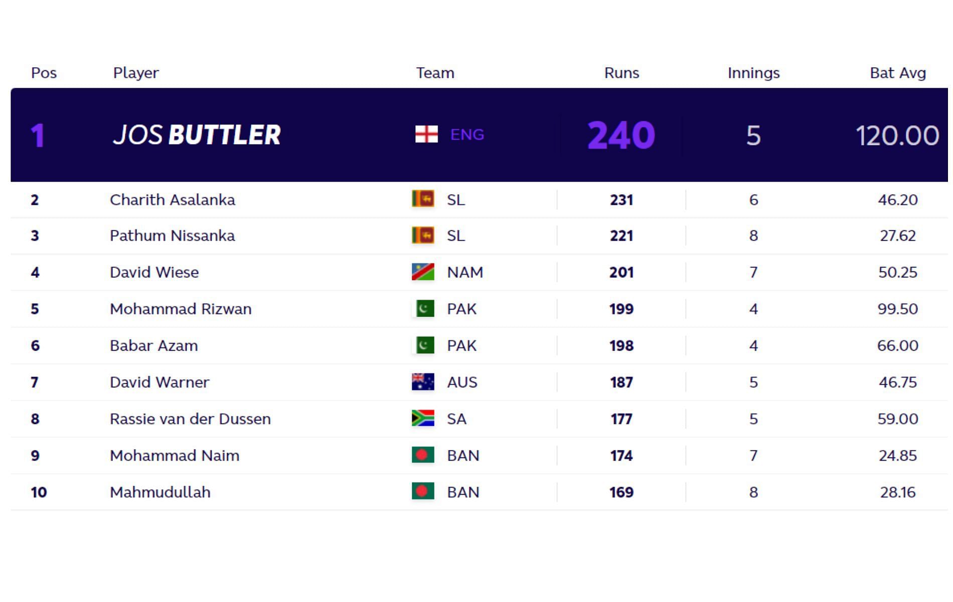Click the Pakistan flag in Mohammad Rizwan's row
The width and height of the screenshot is (953, 602).
pyautogui.click(x=423, y=308)
